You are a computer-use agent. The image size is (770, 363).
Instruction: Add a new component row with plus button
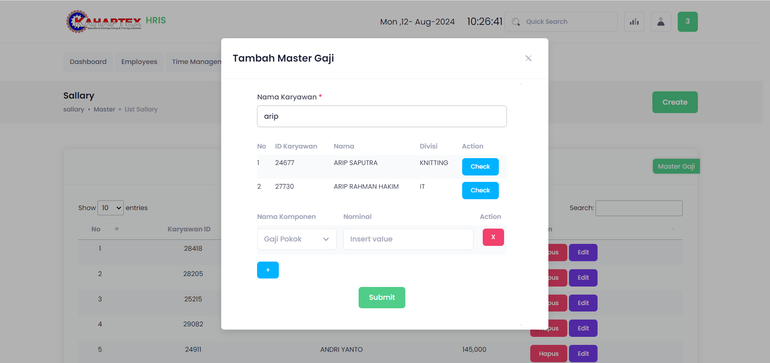point(268,270)
